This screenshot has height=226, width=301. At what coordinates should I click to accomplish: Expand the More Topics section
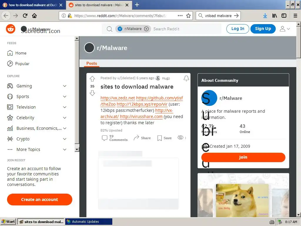(x=65, y=149)
